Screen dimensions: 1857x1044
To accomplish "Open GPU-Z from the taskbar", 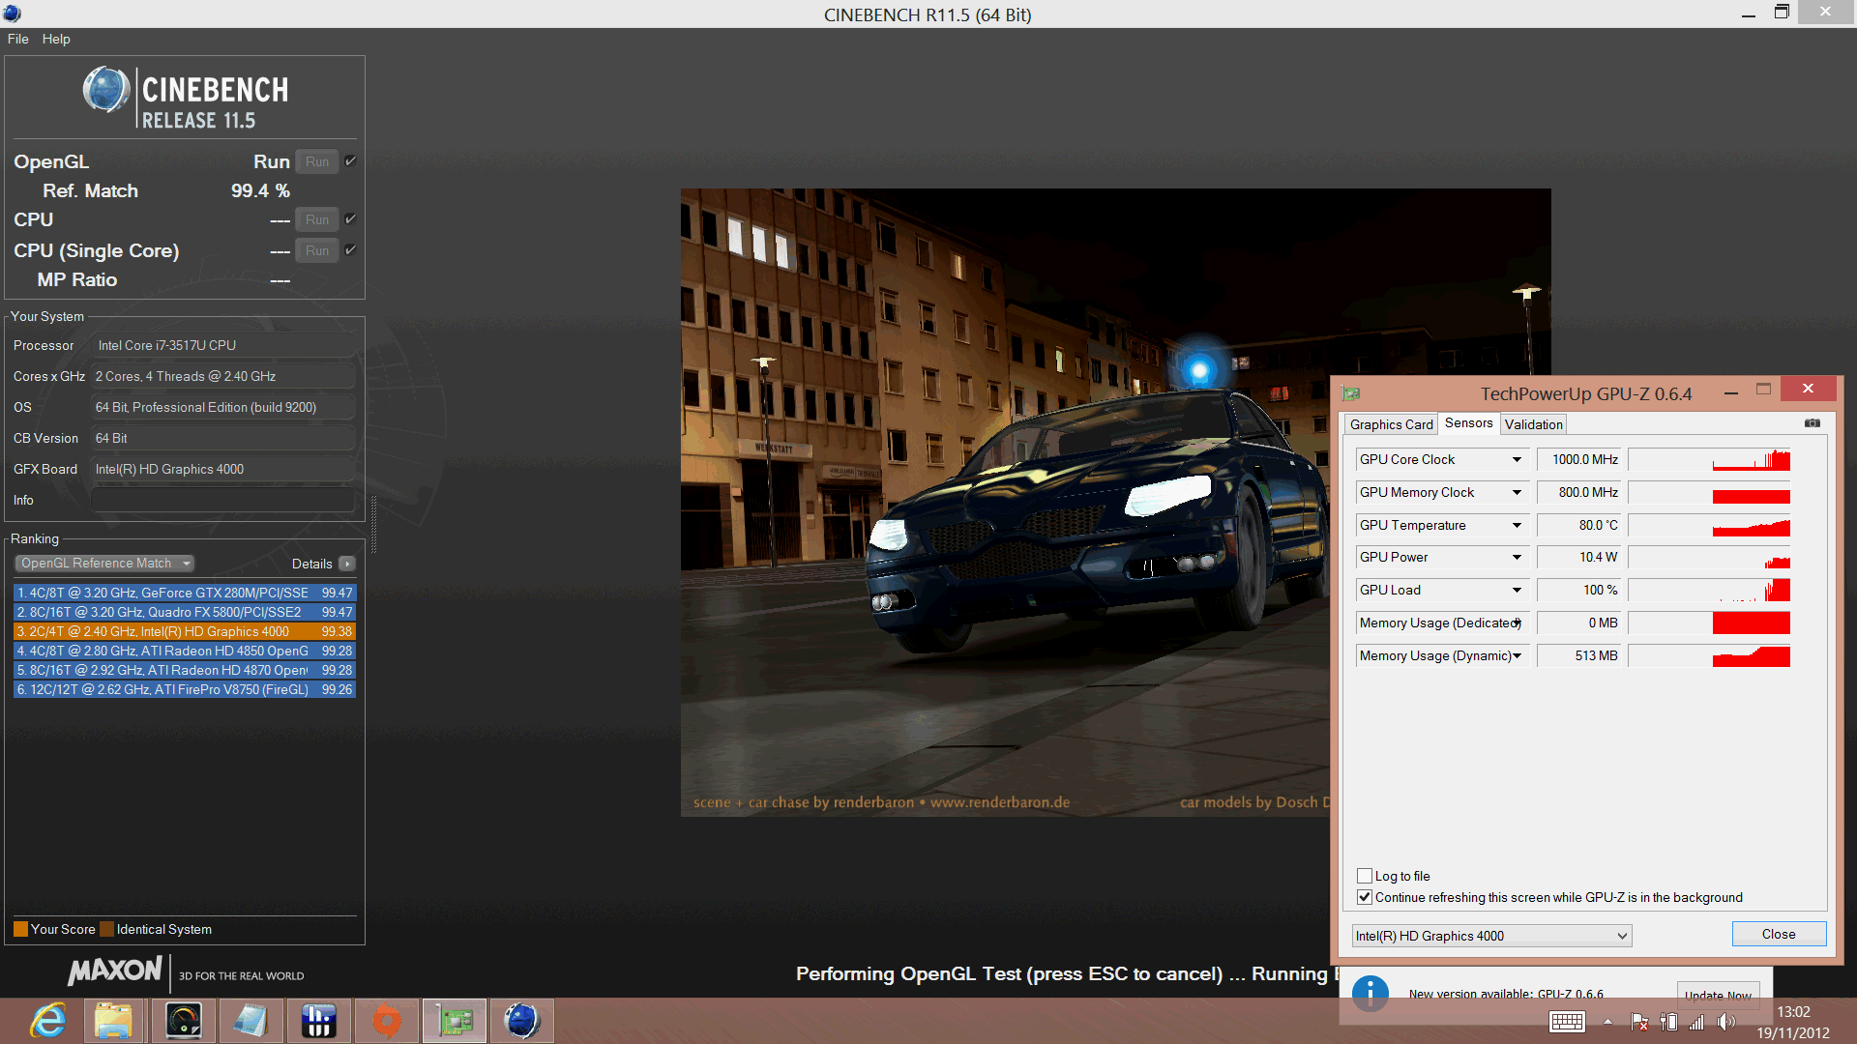I will [454, 1021].
